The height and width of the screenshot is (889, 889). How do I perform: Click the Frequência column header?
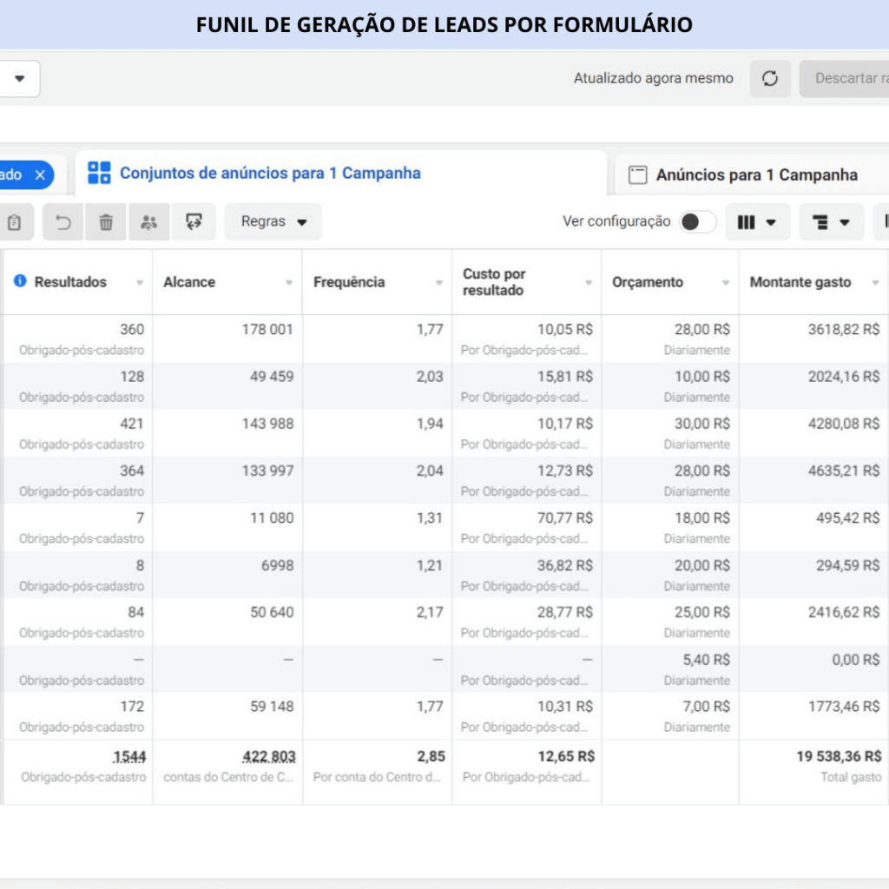(349, 282)
